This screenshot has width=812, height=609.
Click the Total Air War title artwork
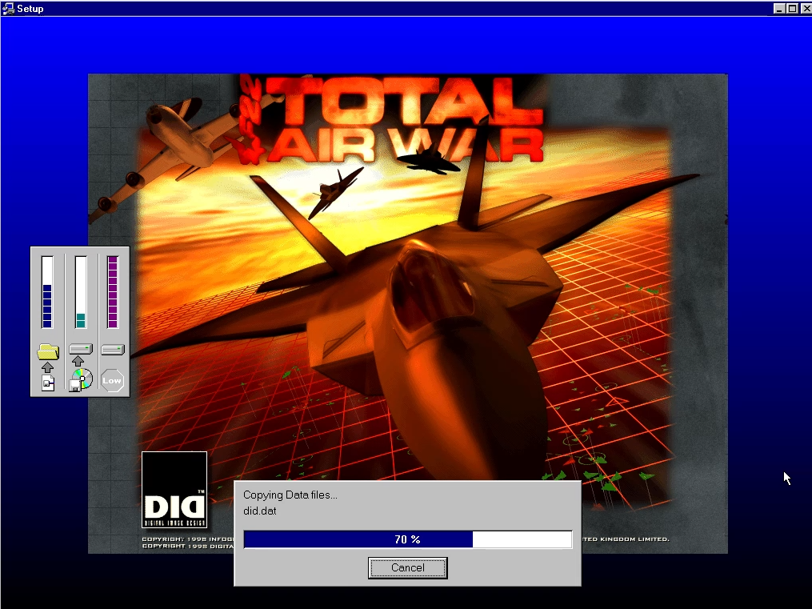[391, 120]
